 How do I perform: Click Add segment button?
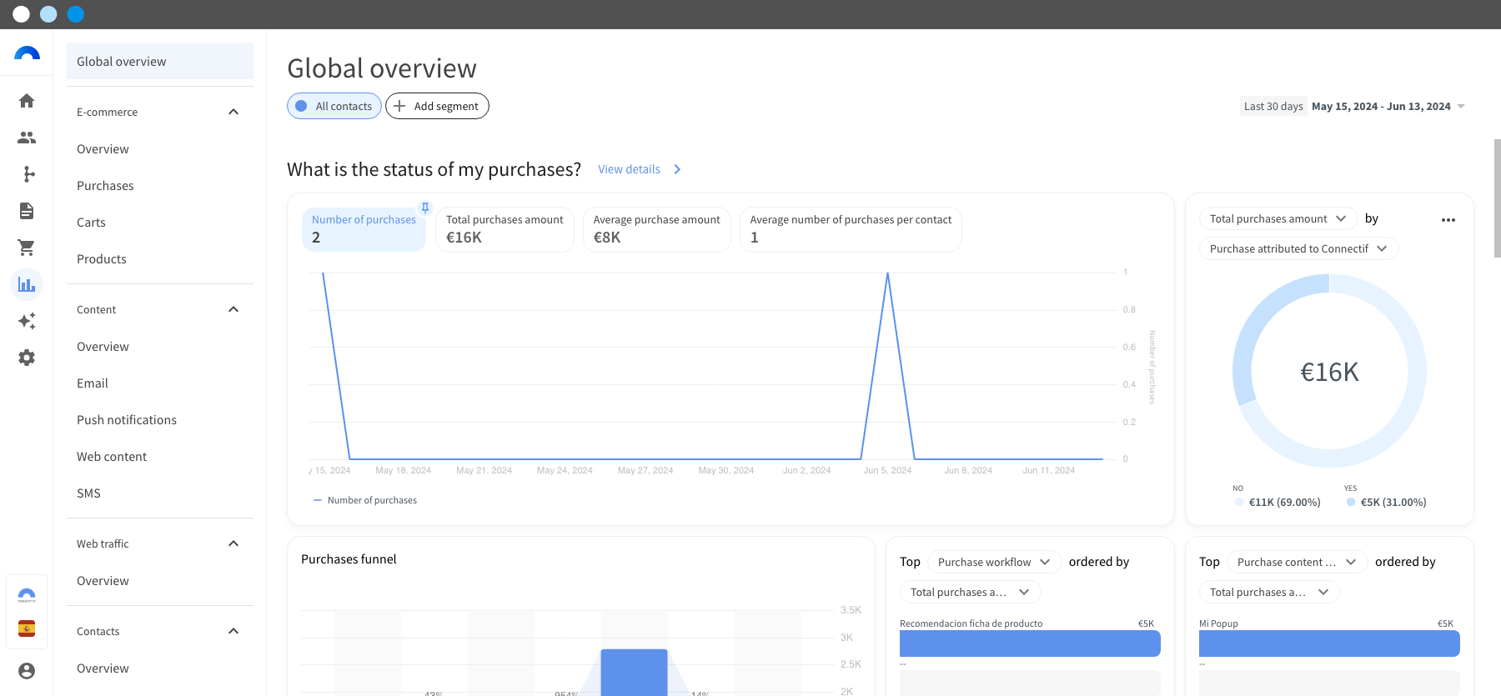(x=437, y=106)
